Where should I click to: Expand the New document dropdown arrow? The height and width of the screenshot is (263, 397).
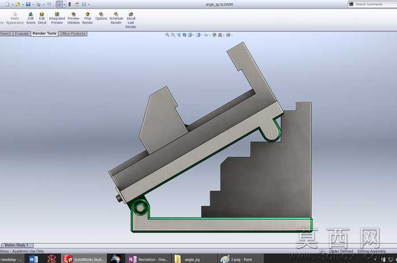[12, 5]
